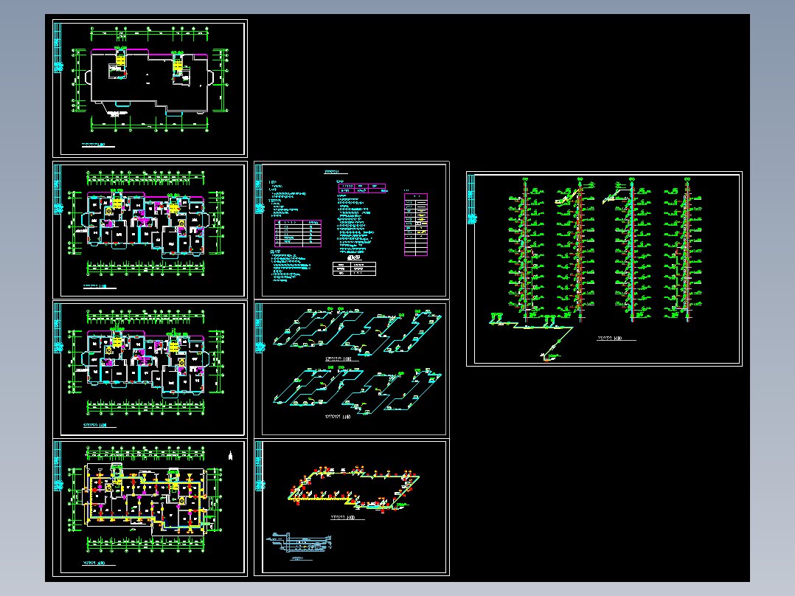Click the north arrow symbol on bottom-left plan

pos(230,456)
